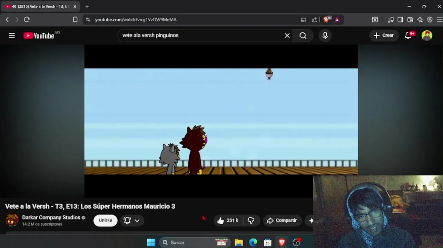Dislike the video

[x=251, y=220]
